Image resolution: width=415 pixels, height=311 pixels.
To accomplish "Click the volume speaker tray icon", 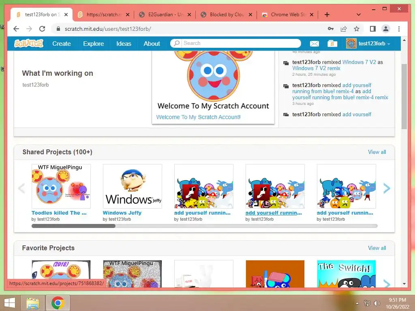I will point(377,303).
